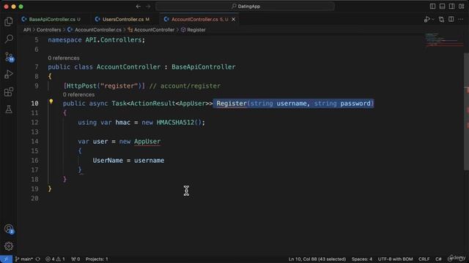This screenshot has height=263, width=469.
Task: Click the API breadcrumb
Action: click(x=27, y=30)
